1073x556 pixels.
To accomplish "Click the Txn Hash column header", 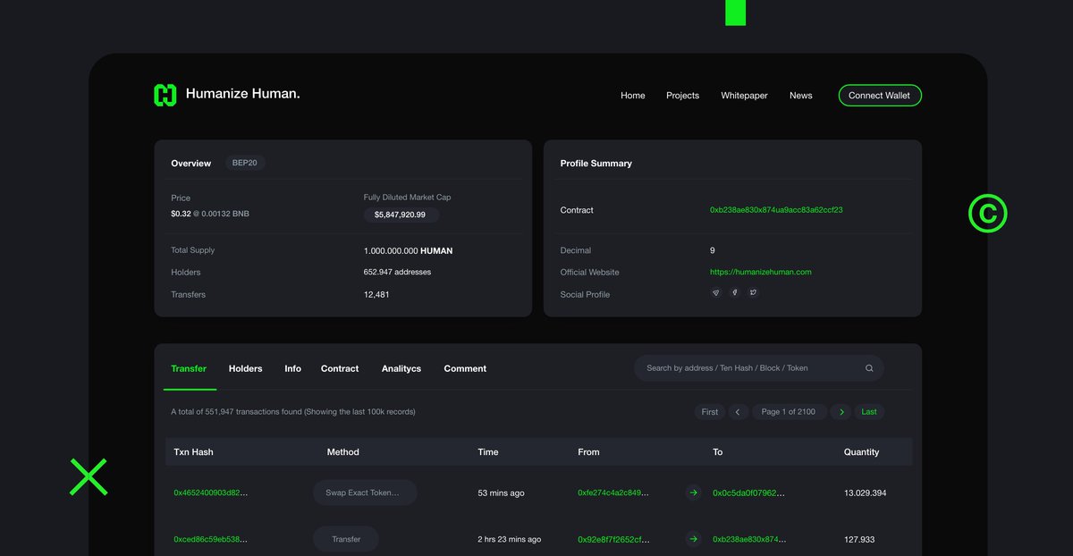I will click(x=193, y=452).
